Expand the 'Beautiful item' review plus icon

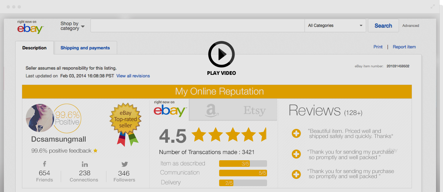296,134
